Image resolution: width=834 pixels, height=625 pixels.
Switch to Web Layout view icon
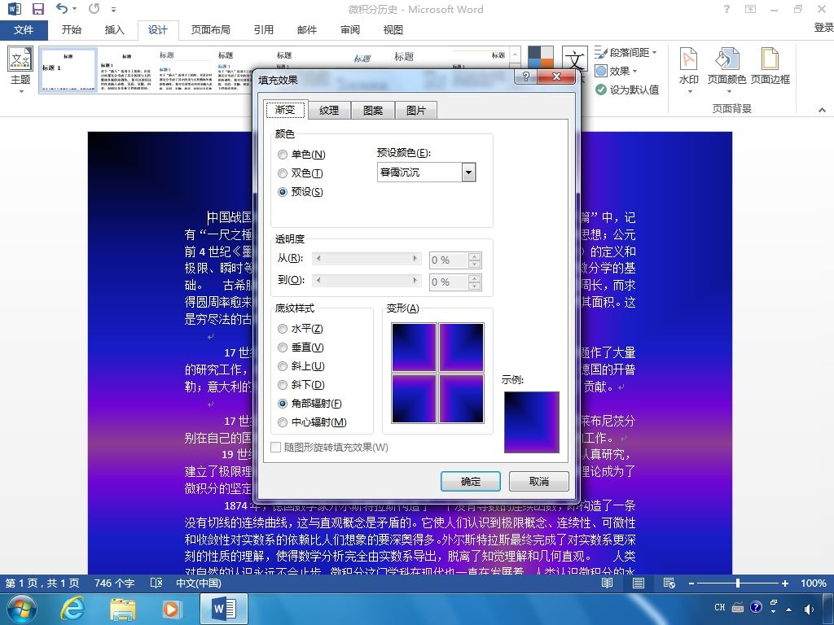[x=669, y=583]
